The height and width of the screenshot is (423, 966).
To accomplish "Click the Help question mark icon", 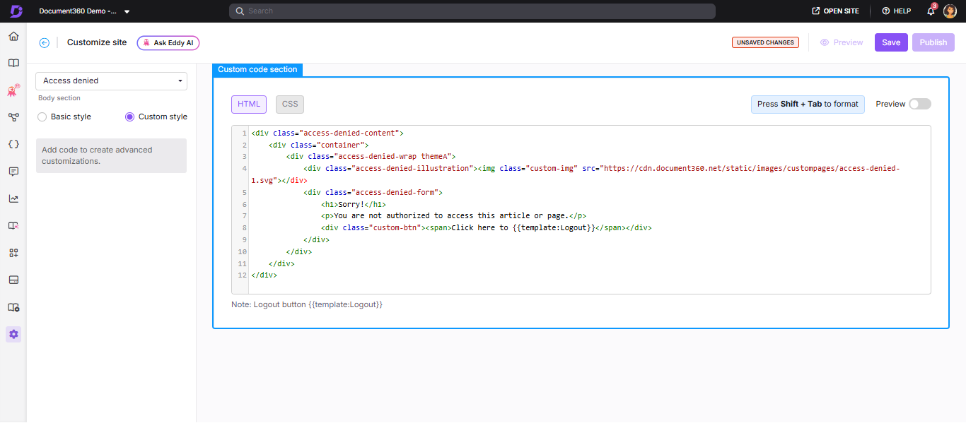I will (885, 11).
